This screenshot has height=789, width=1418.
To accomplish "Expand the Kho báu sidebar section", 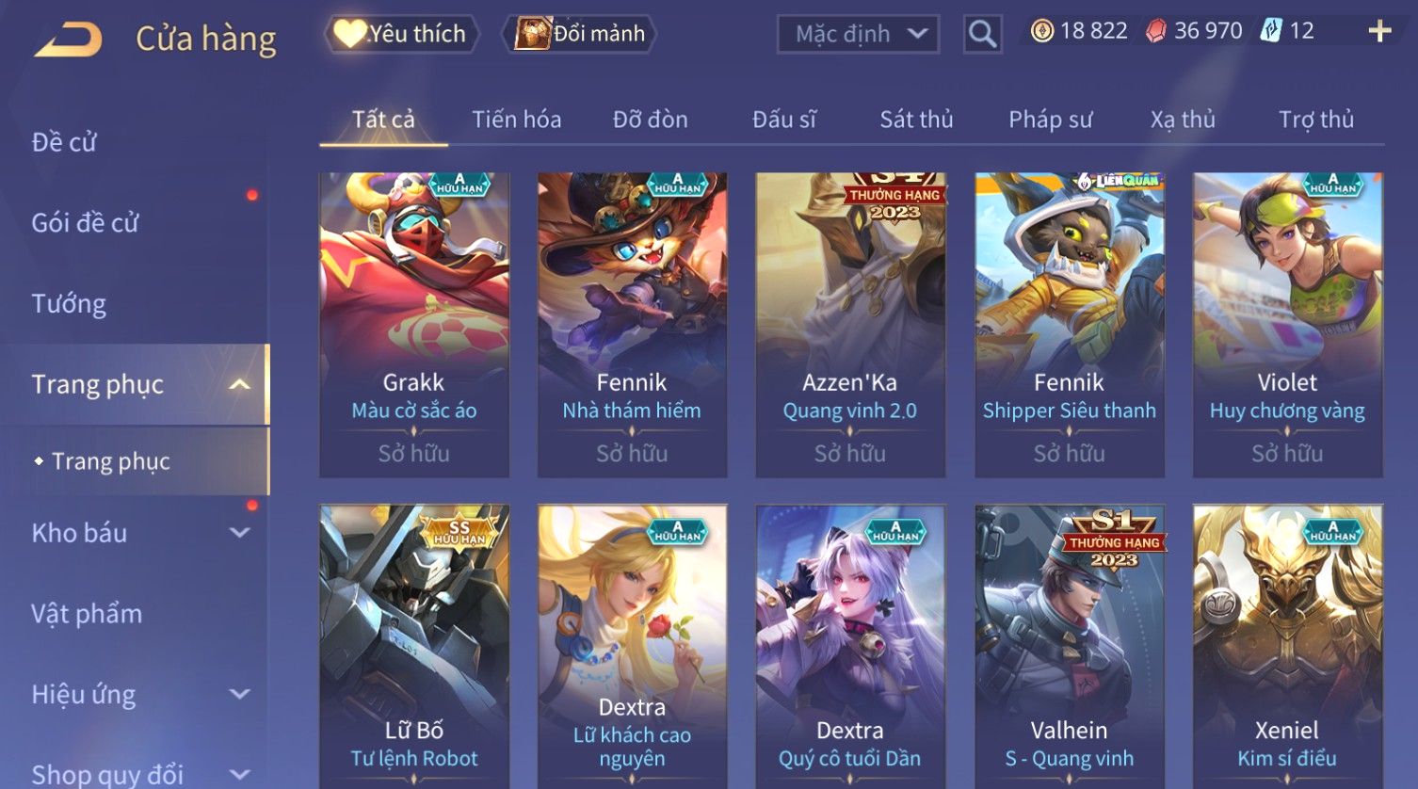I will 240,533.
